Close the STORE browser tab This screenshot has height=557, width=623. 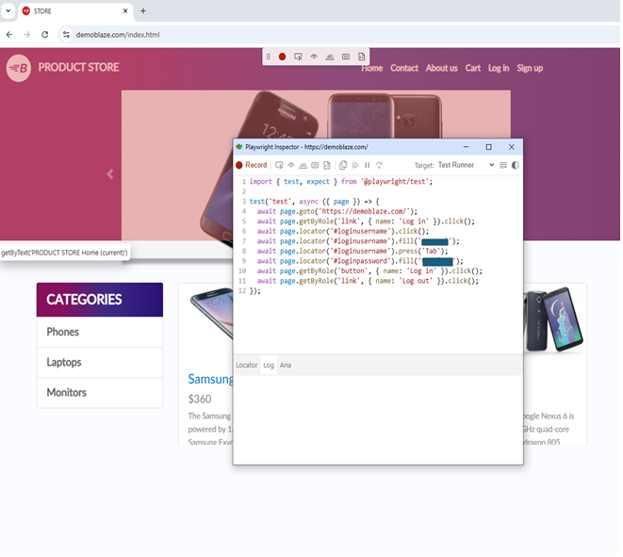click(x=125, y=10)
